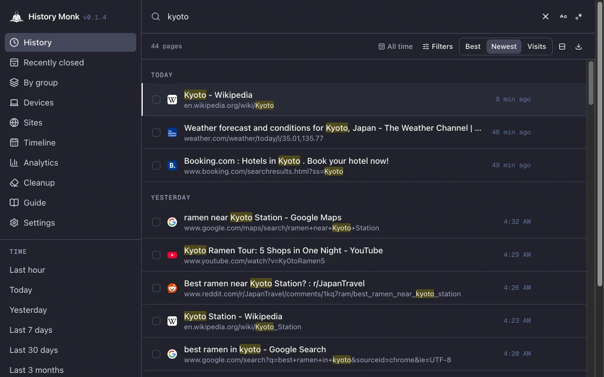The height and width of the screenshot is (377, 604).
Task: Select the ramen near Kyoto Station Google Maps checkbox
Action: (x=156, y=222)
